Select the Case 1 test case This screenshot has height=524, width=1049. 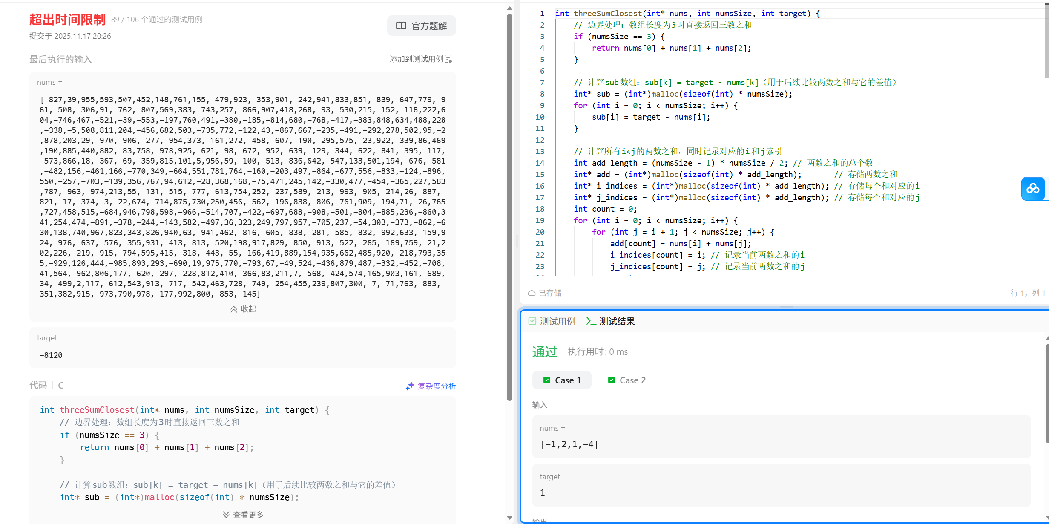[x=562, y=380]
